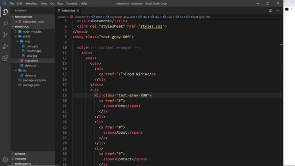
Task: Select curry.jpg in the file tree
Action: pyautogui.click(x=32, y=46)
